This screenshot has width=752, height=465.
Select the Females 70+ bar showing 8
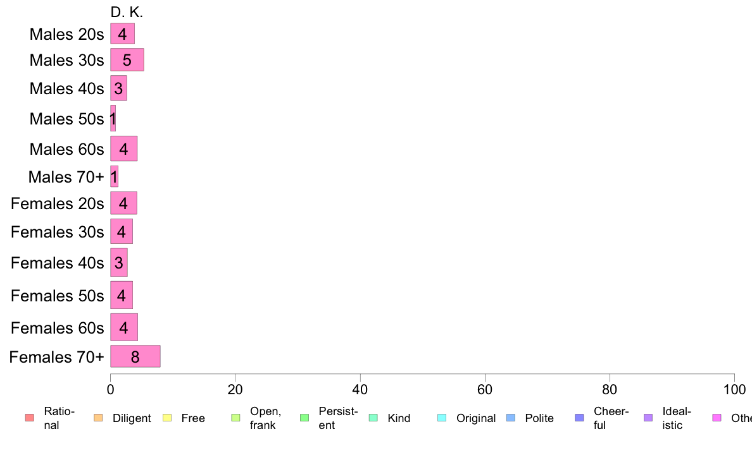135,356
